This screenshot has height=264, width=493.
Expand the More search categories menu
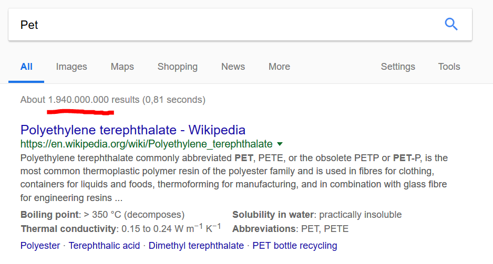(279, 67)
